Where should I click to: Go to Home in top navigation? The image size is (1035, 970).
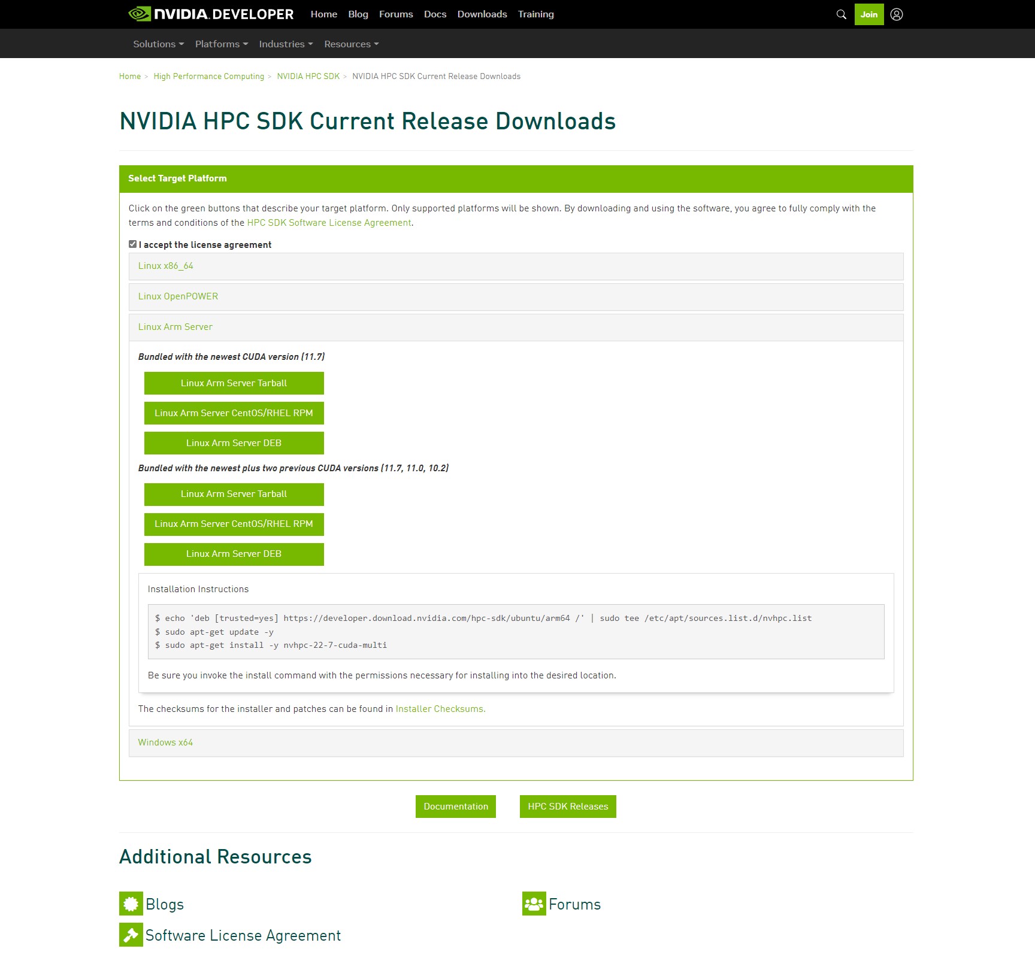coord(324,14)
